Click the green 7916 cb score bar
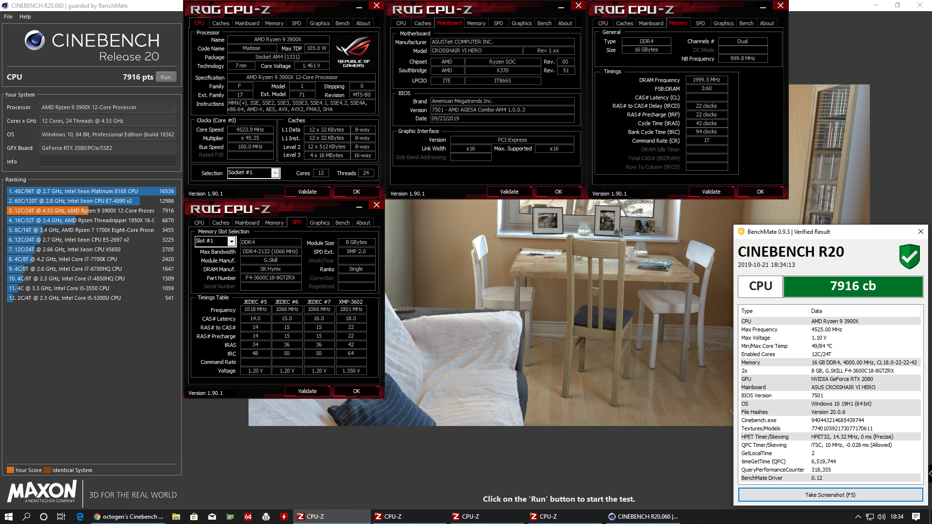 853,286
